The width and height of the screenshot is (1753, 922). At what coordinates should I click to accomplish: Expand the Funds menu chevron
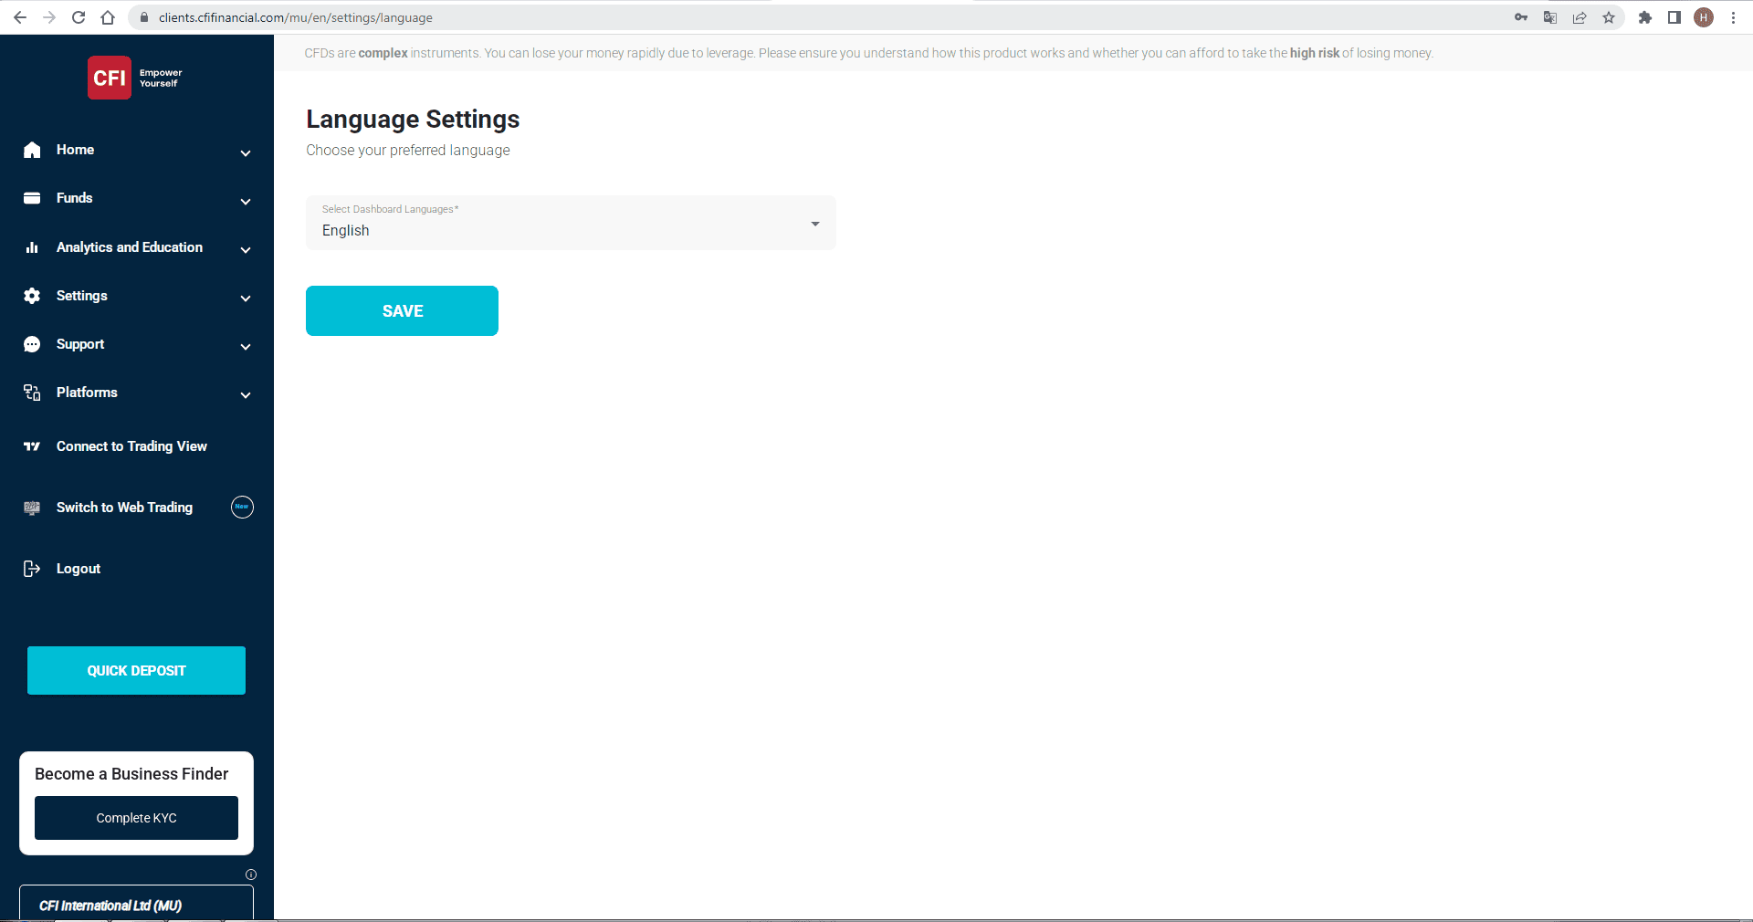246,202
